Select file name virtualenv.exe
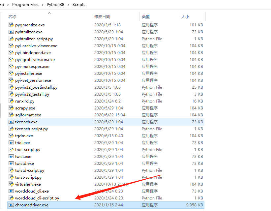Screen dimensions: 271x211 [28, 184]
